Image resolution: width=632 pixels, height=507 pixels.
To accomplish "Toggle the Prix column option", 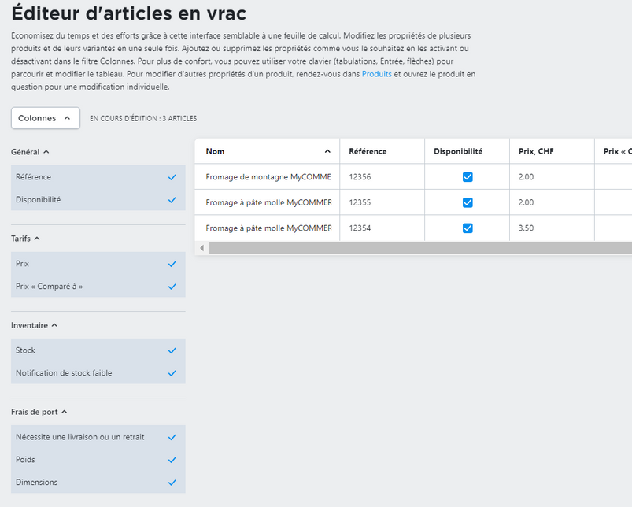I will tap(98, 264).
